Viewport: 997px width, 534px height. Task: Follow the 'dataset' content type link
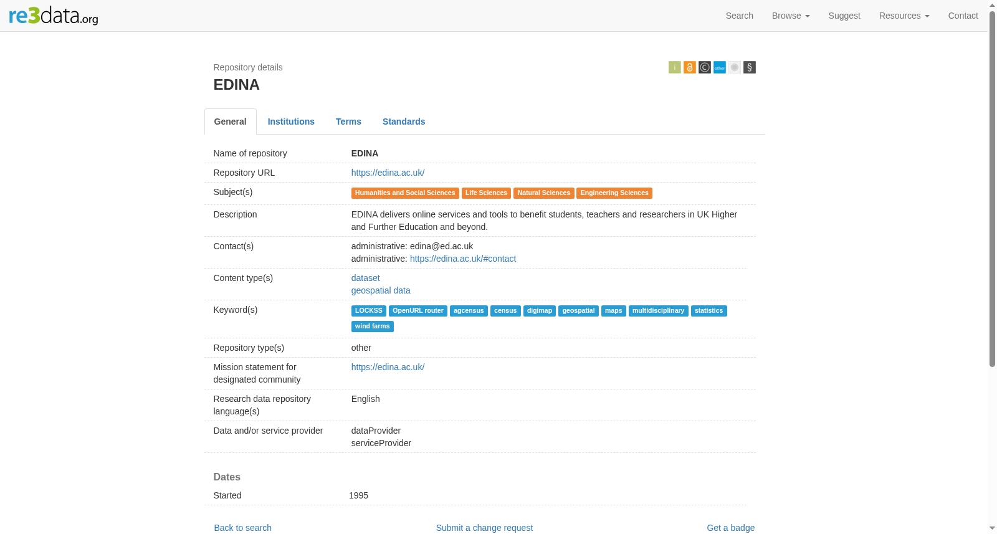click(365, 278)
